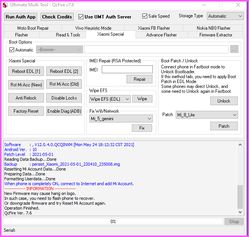The width and height of the screenshot is (249, 237).
Task: Open the Patch Mi_8_Lite dropdown
Action: pos(207,115)
